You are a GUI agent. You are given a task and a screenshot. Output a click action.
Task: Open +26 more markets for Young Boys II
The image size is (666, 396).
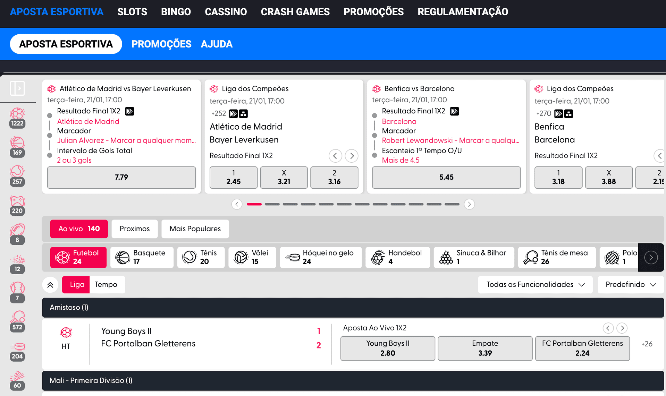[x=647, y=344]
